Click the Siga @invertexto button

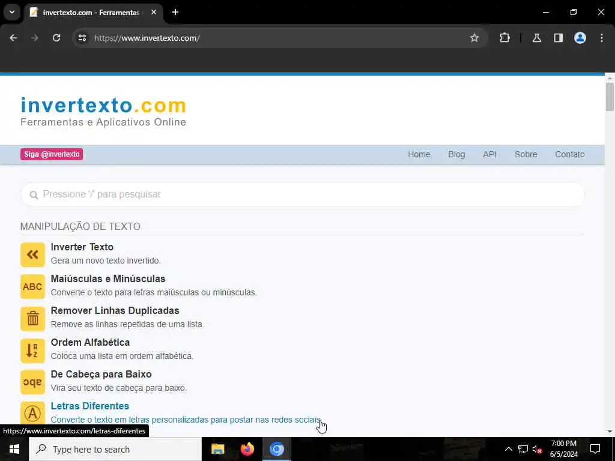tap(52, 154)
